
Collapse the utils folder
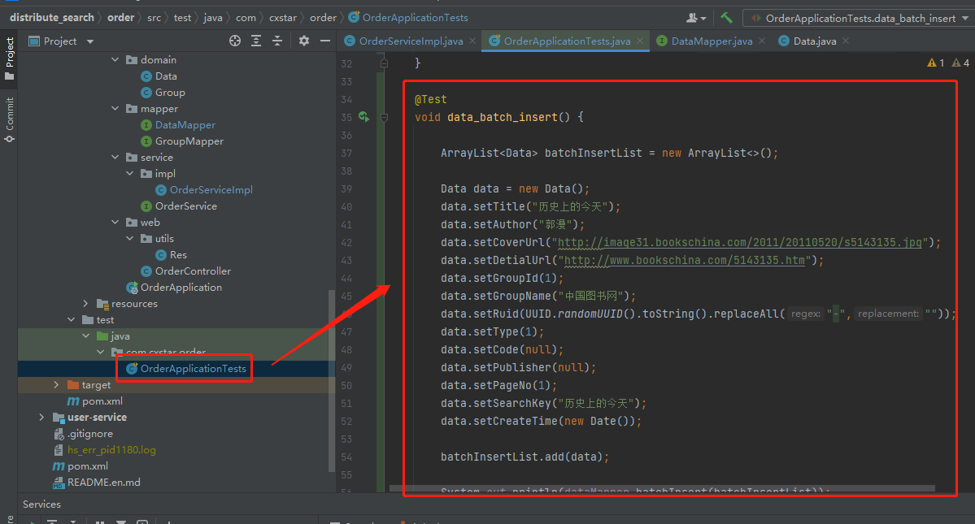(130, 238)
